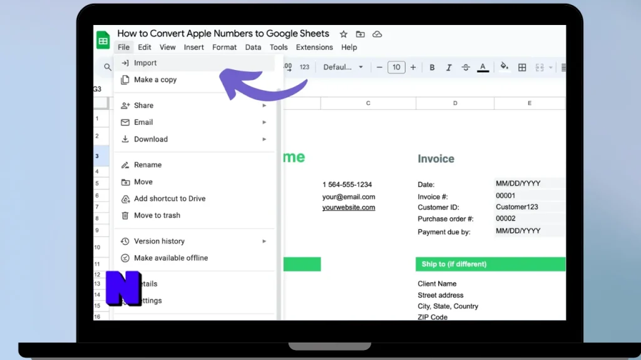Screen dimensions: 641x360
Task: Click the document title text
Action: (x=223, y=34)
